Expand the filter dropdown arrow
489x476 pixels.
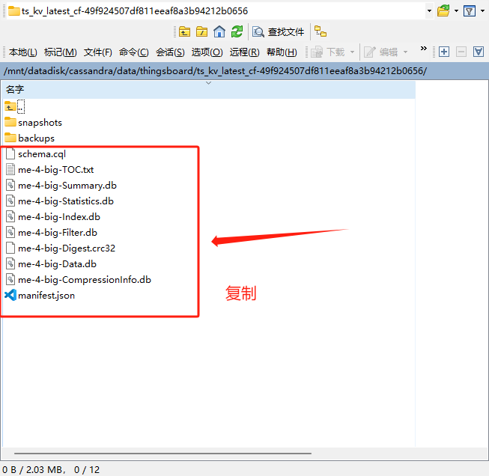[482, 11]
